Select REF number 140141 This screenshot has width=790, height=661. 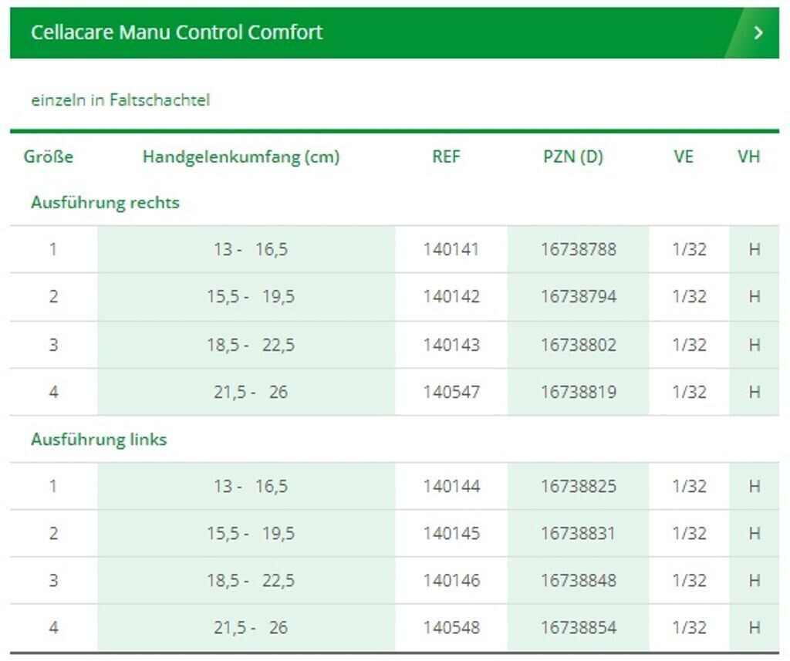451,249
